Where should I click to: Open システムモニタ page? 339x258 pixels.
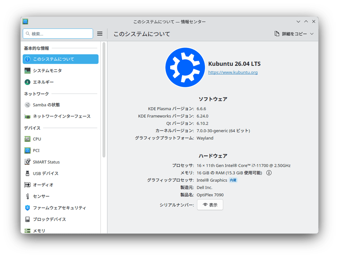click(x=61, y=71)
